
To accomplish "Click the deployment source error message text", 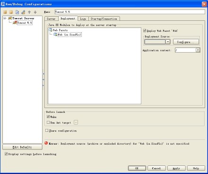I will [x=119, y=144].
